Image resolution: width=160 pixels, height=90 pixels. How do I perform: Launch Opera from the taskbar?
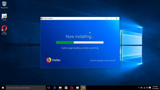(x=72, y=88)
